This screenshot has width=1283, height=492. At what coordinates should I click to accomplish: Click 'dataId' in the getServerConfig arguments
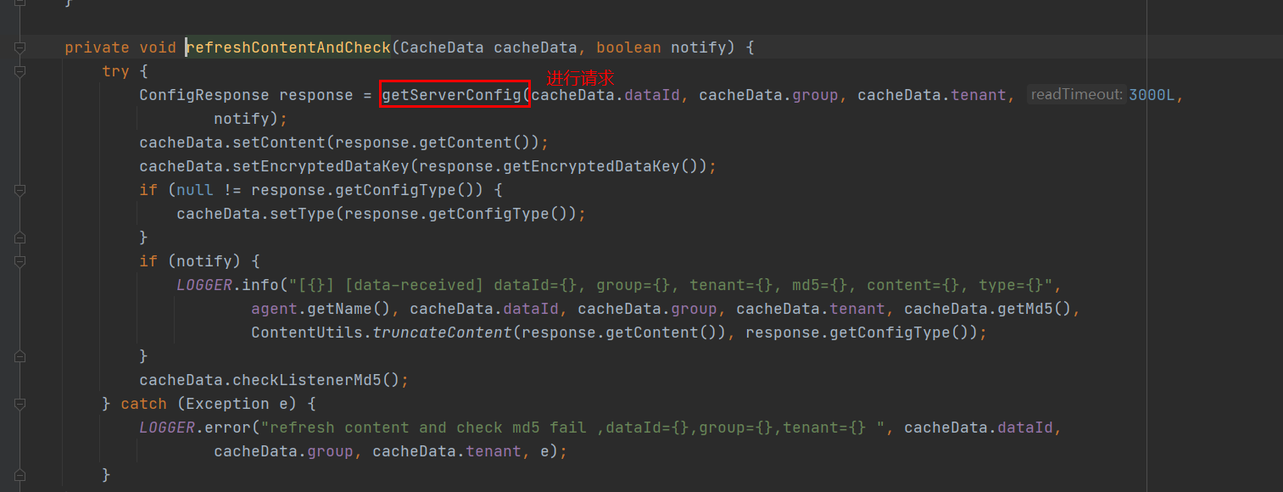click(x=652, y=95)
